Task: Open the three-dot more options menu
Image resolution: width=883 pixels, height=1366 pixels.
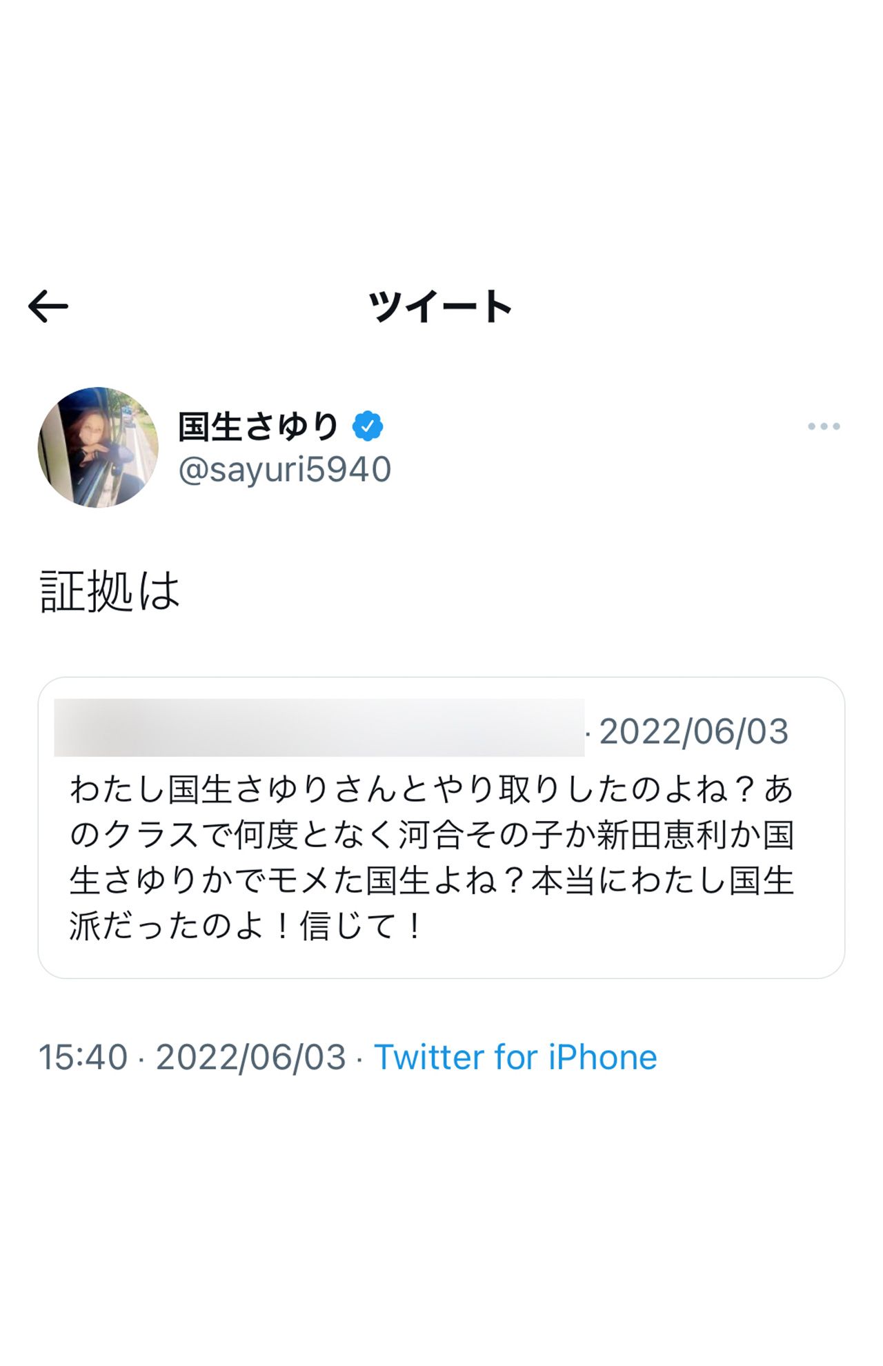Action: coord(824,426)
